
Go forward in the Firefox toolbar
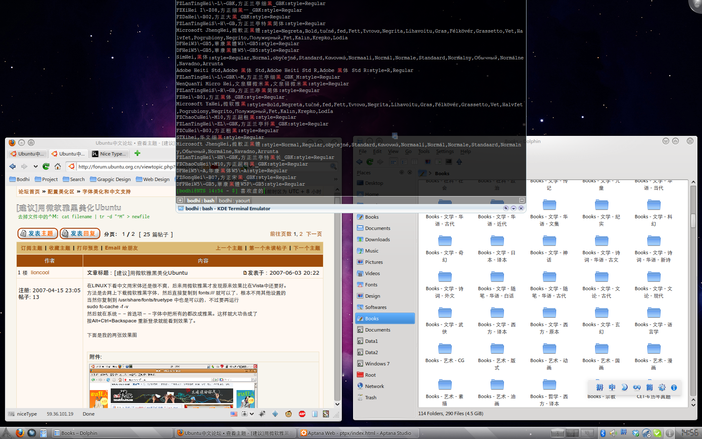(x=24, y=166)
